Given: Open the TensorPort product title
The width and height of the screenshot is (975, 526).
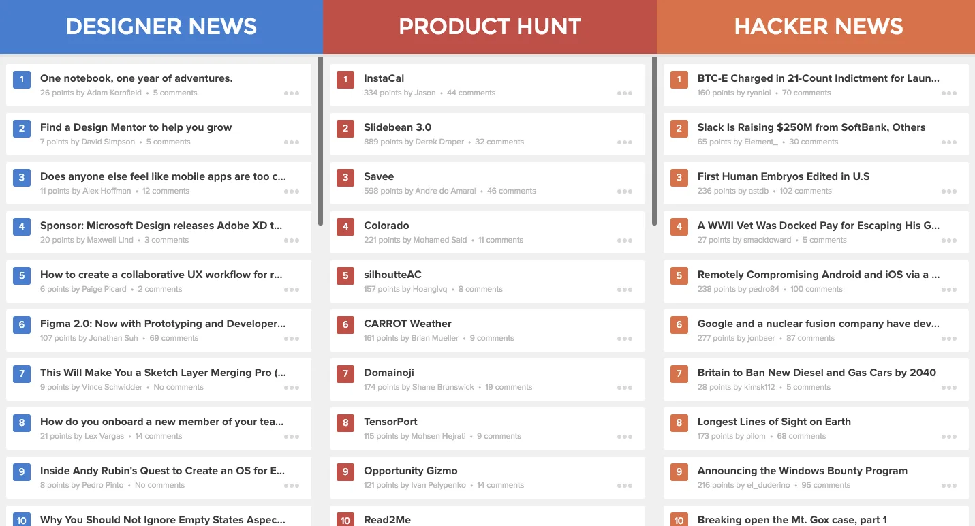Looking at the screenshot, I should coord(390,422).
